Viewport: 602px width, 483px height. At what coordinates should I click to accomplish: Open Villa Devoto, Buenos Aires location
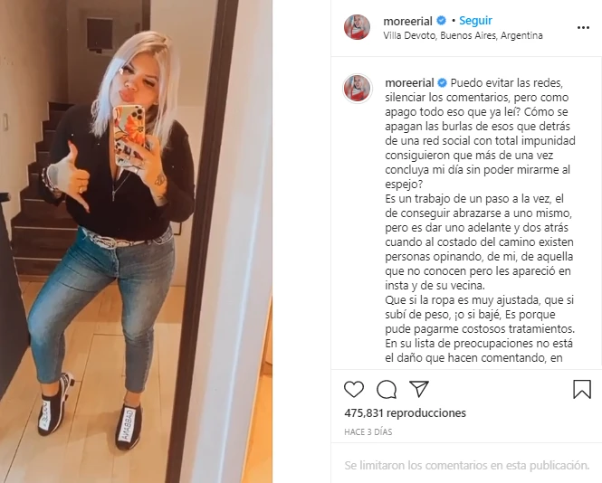463,35
